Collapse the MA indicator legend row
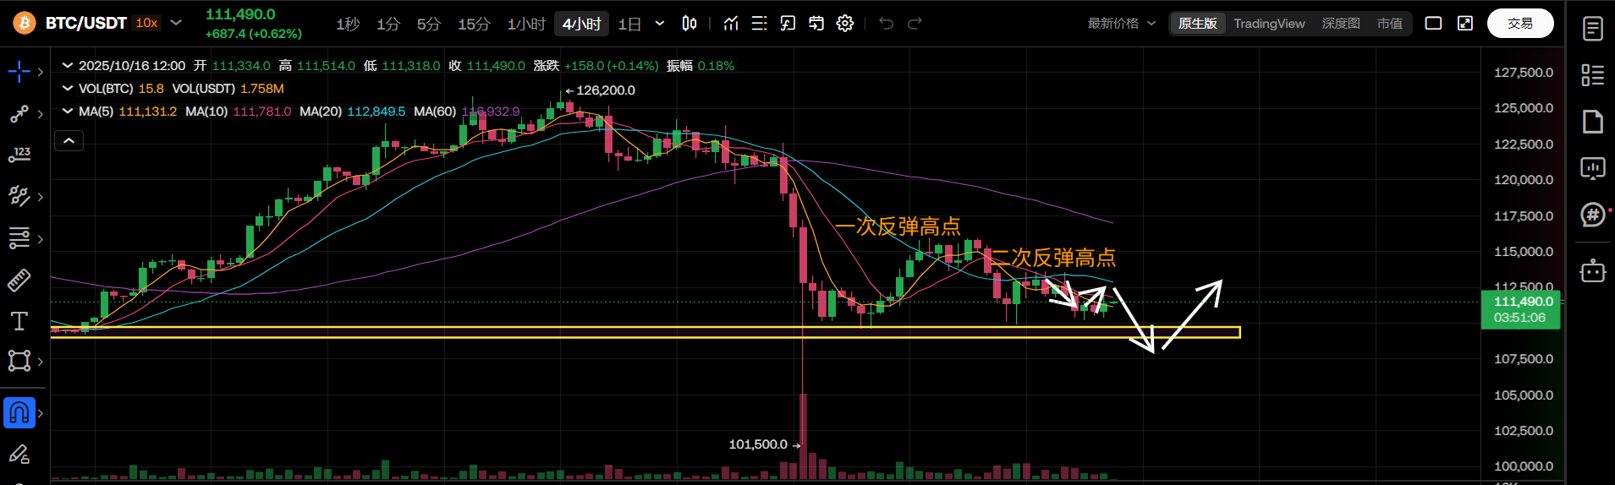This screenshot has height=485, width=1615. click(68, 112)
